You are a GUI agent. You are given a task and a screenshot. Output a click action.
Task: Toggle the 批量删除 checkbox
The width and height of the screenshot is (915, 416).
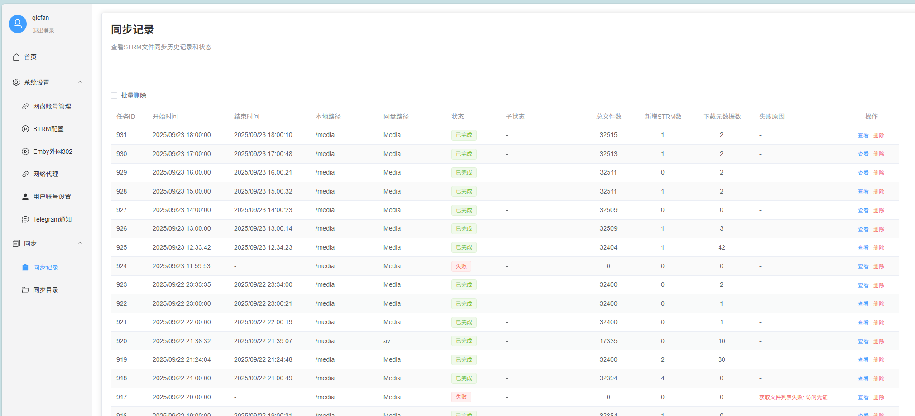tap(114, 95)
